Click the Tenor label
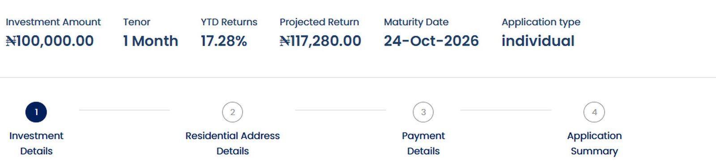Screen dimensions: 716x163 137,22
